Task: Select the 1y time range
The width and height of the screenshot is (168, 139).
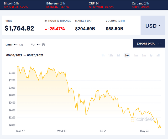Action: pyautogui.click(x=151, y=56)
